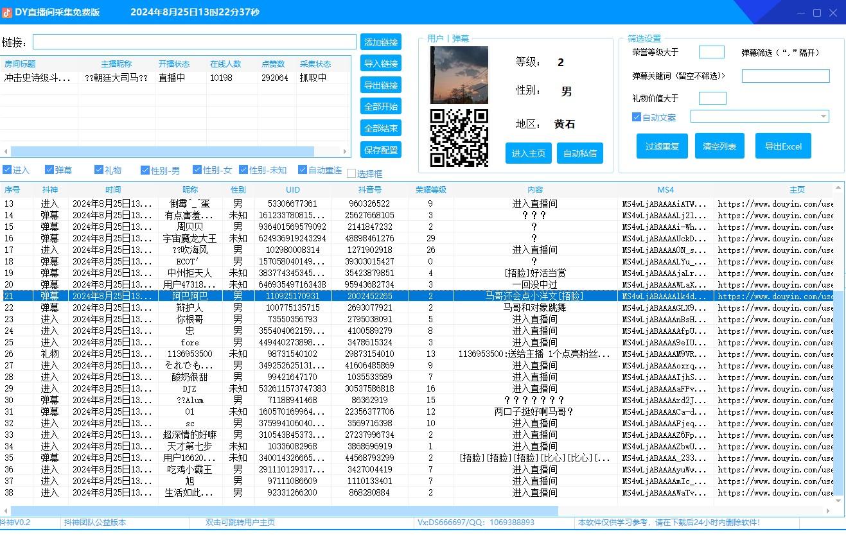Click the 导出Excel button
This screenshot has width=846, height=536.
coord(783,146)
